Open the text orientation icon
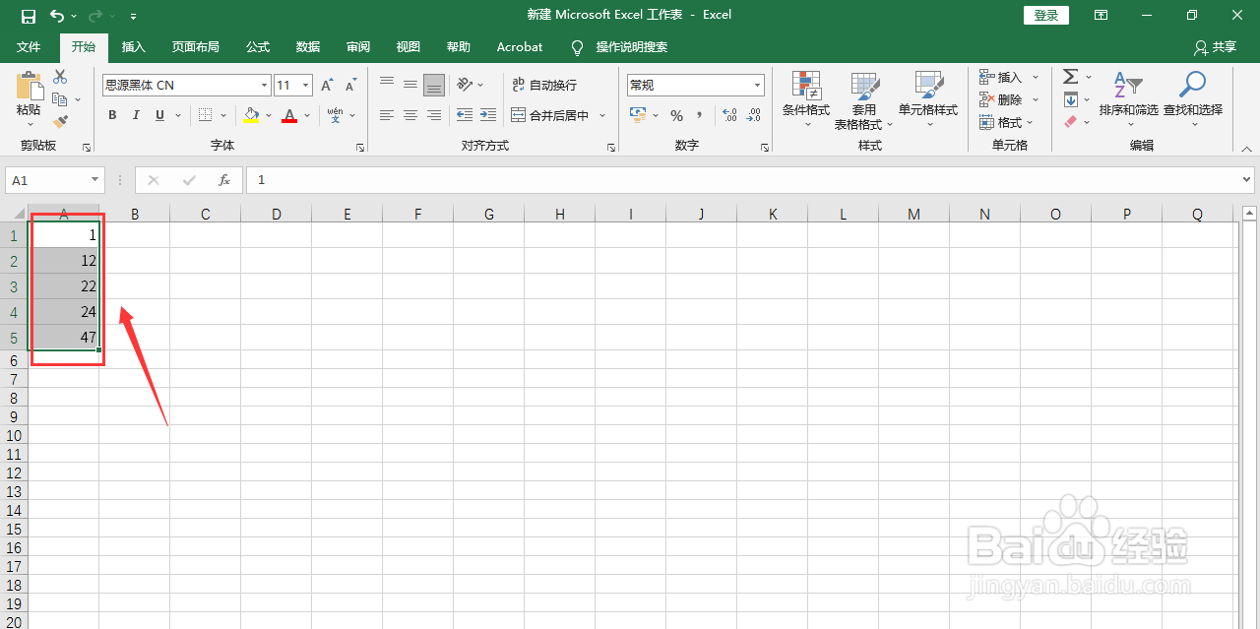The image size is (1260, 629). (x=464, y=85)
